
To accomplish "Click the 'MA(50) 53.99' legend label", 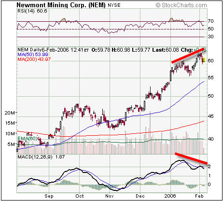I will point(33,55).
